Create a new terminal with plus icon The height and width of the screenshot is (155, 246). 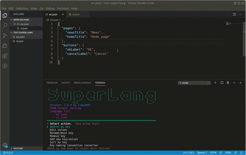(x=215, y=83)
